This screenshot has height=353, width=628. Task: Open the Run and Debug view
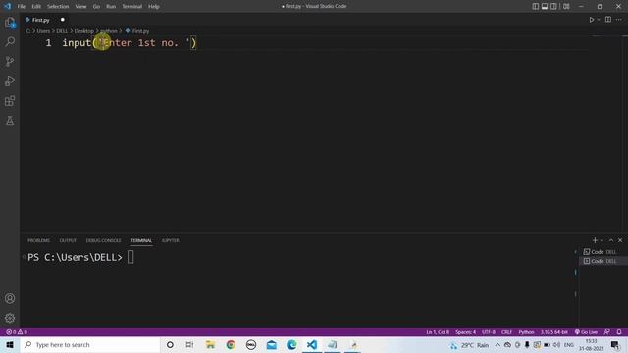click(x=10, y=80)
